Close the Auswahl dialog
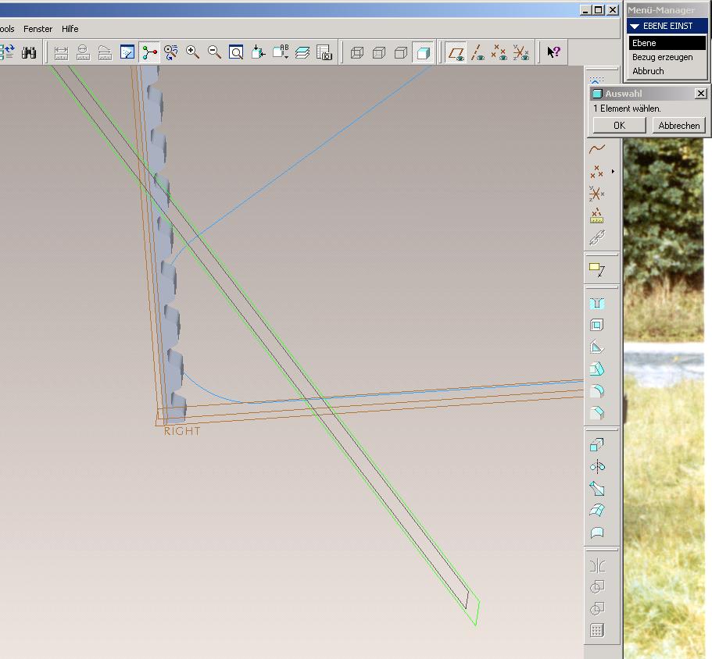 coord(700,94)
